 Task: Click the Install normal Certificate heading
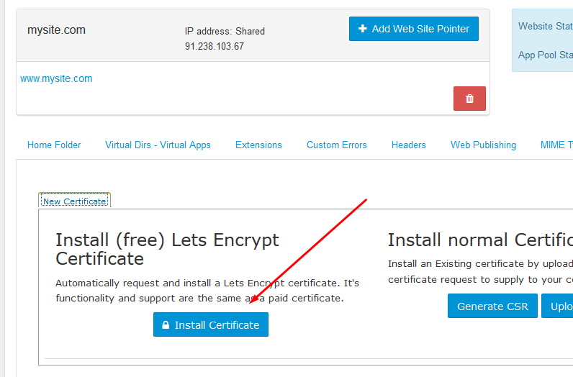click(x=480, y=240)
